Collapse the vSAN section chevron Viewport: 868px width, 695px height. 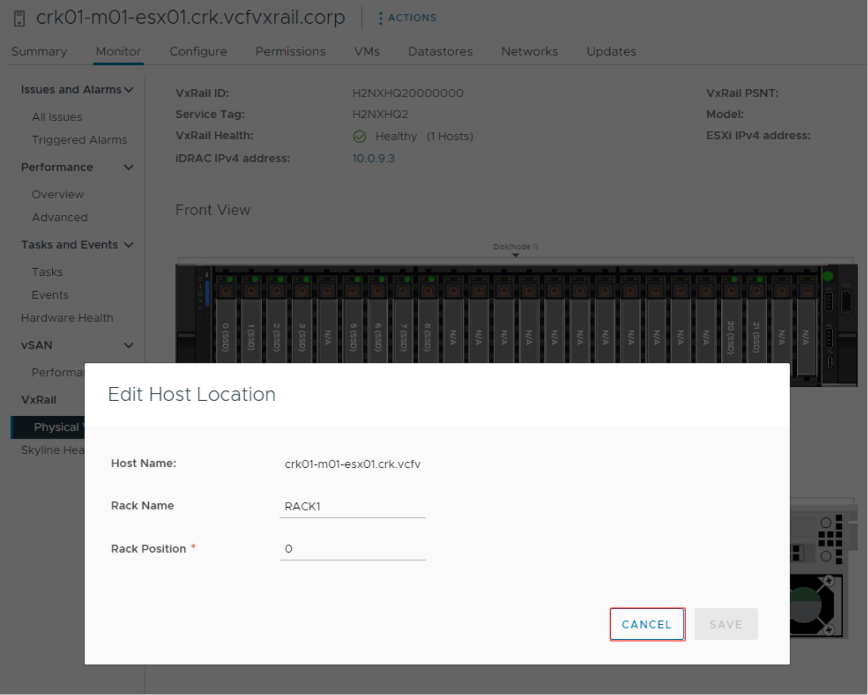coord(129,345)
